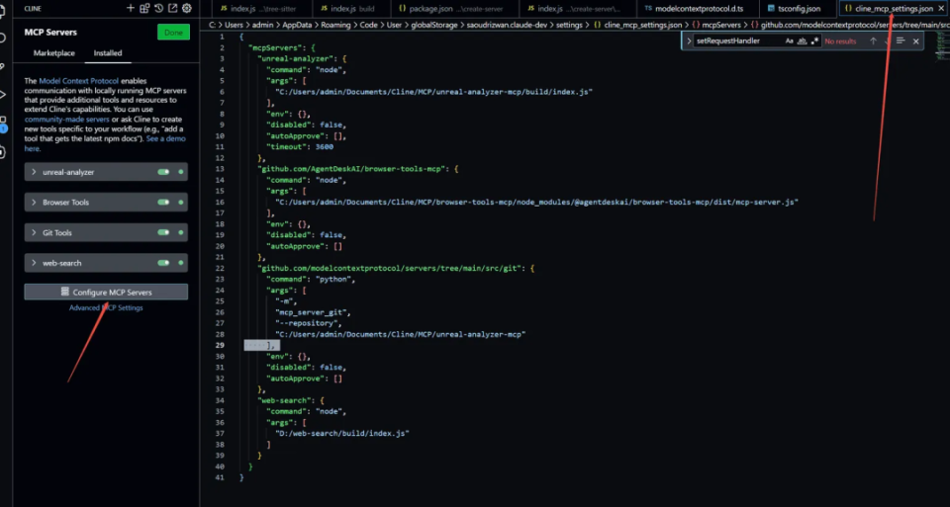This screenshot has height=507, width=950.
Task: Open the mcpServers breadcrumb dropdown
Action: coord(720,25)
